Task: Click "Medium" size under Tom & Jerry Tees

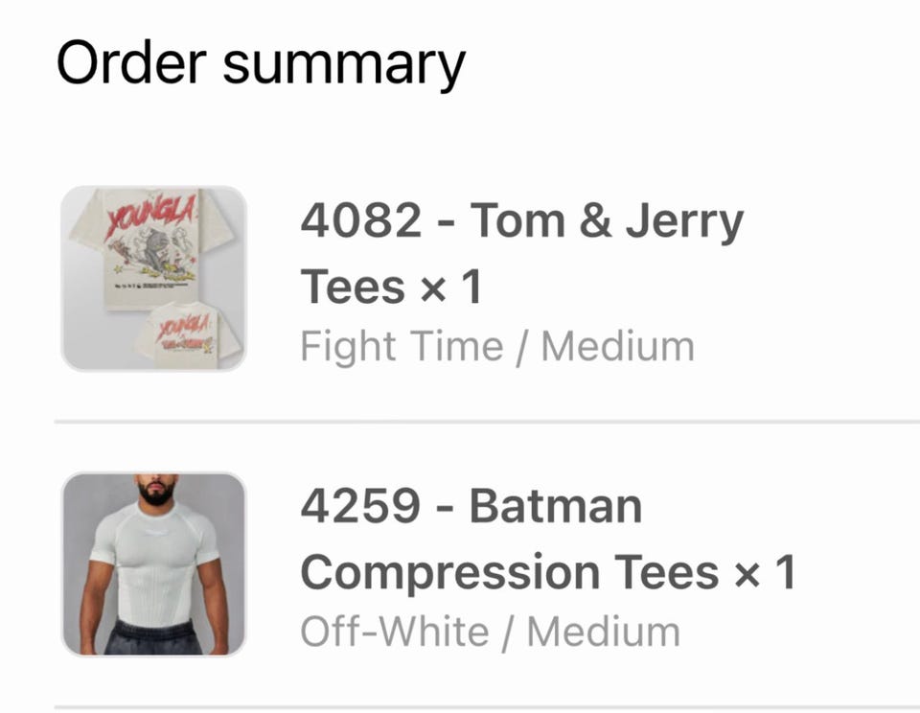Action: click(x=617, y=347)
